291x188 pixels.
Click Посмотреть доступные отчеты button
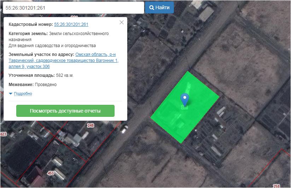[65, 111]
